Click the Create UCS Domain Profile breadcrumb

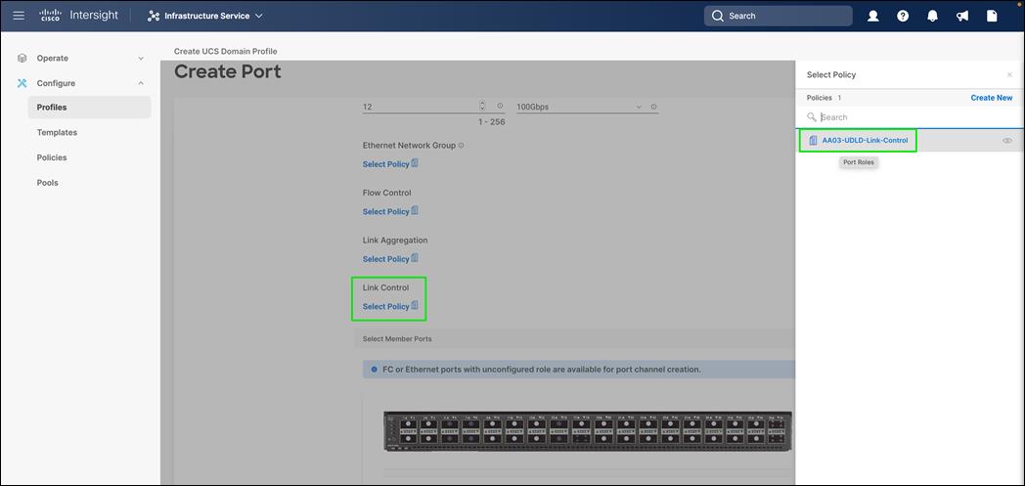tap(226, 51)
